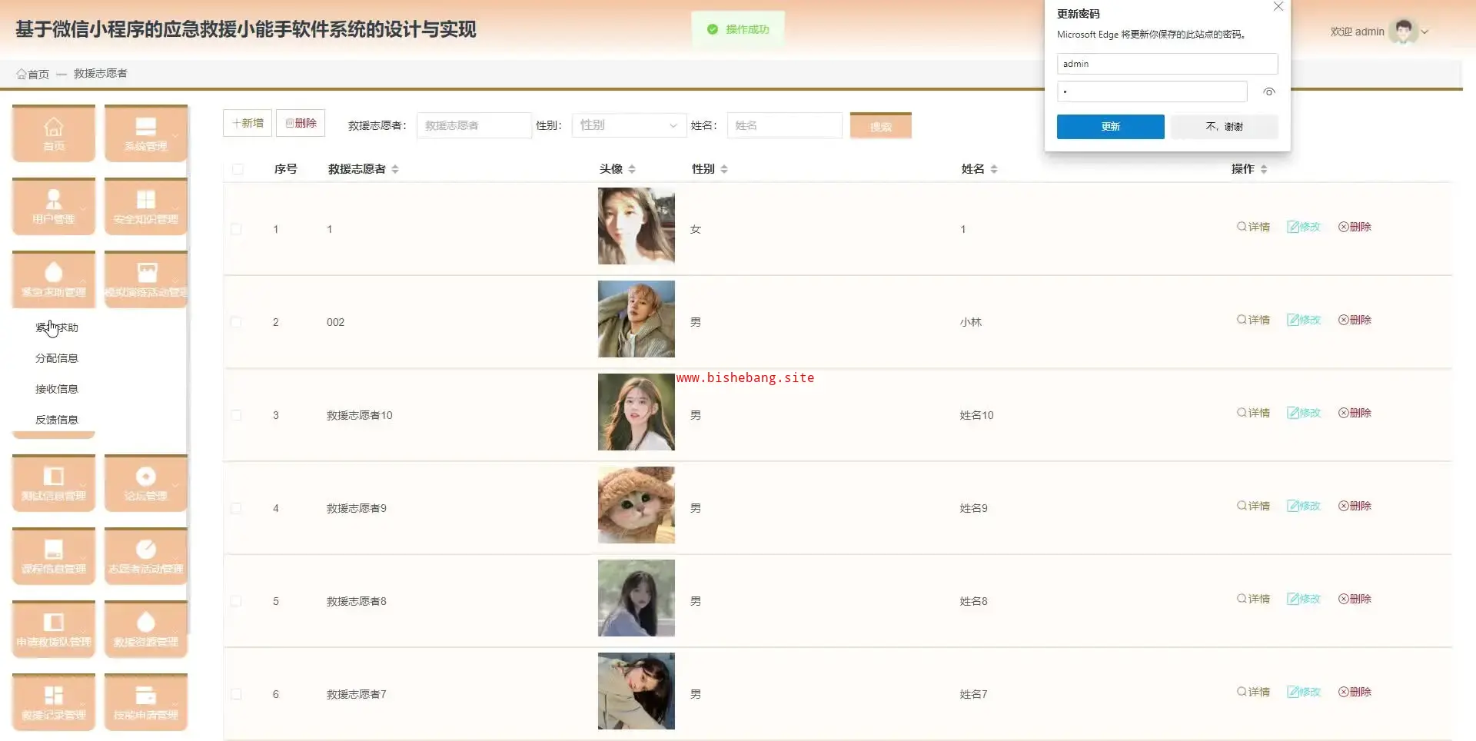Screen dimensions: 1476x741
Task: Click the orange search button
Action: [881, 126]
